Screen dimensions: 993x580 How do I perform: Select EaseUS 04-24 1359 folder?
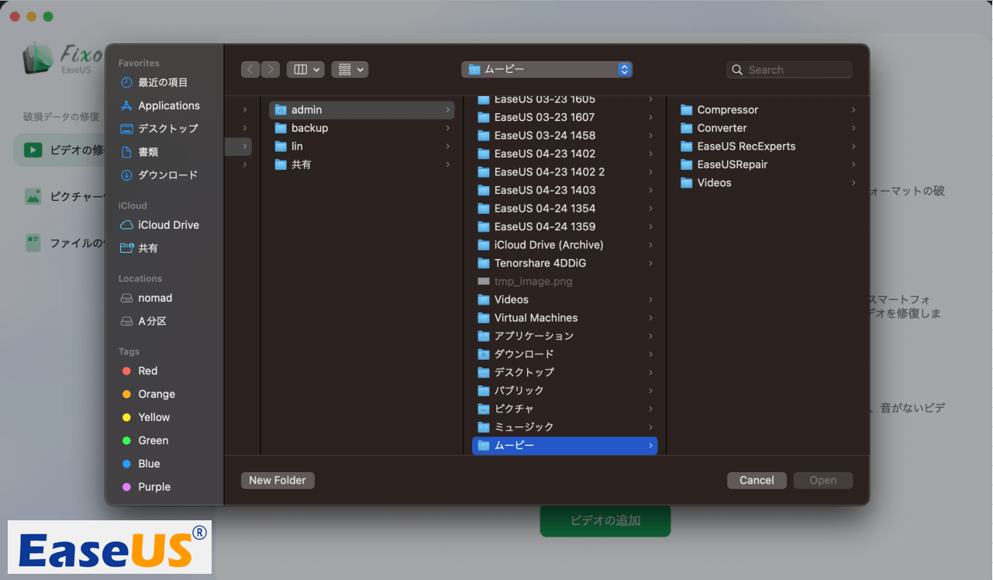pos(564,226)
